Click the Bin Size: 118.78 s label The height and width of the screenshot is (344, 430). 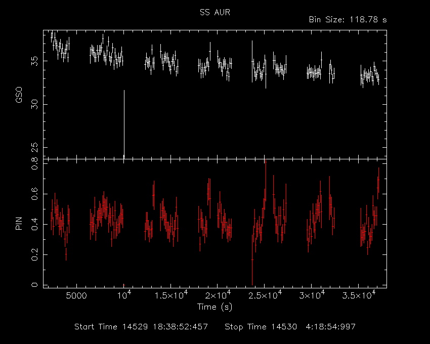pyautogui.click(x=348, y=20)
